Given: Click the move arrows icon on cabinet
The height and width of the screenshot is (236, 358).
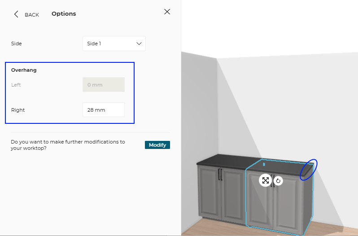Looking at the screenshot, I should (x=266, y=180).
